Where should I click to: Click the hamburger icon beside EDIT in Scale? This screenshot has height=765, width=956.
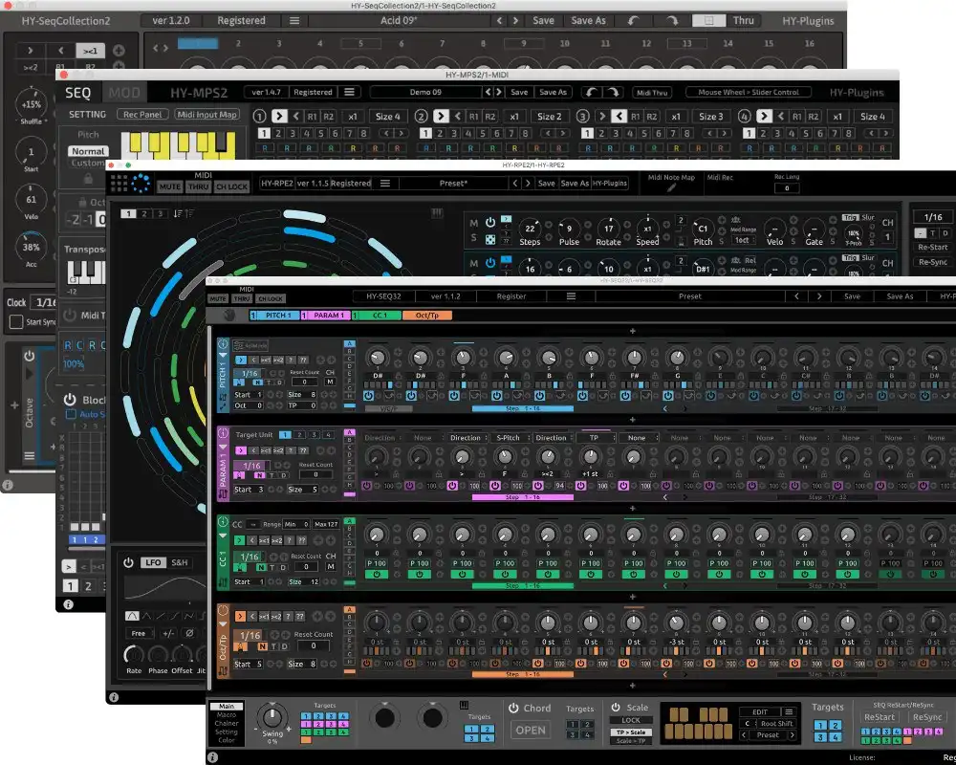(x=789, y=711)
